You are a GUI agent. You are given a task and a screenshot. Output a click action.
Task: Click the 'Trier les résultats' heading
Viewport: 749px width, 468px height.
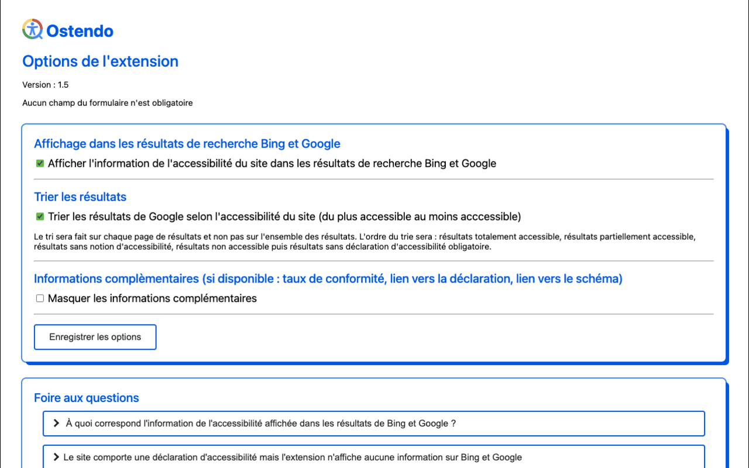(x=80, y=197)
